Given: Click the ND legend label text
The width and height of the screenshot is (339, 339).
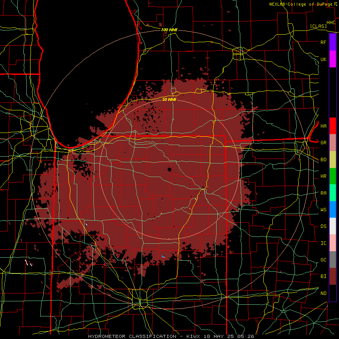Looking at the screenshot, I should click(x=323, y=293).
